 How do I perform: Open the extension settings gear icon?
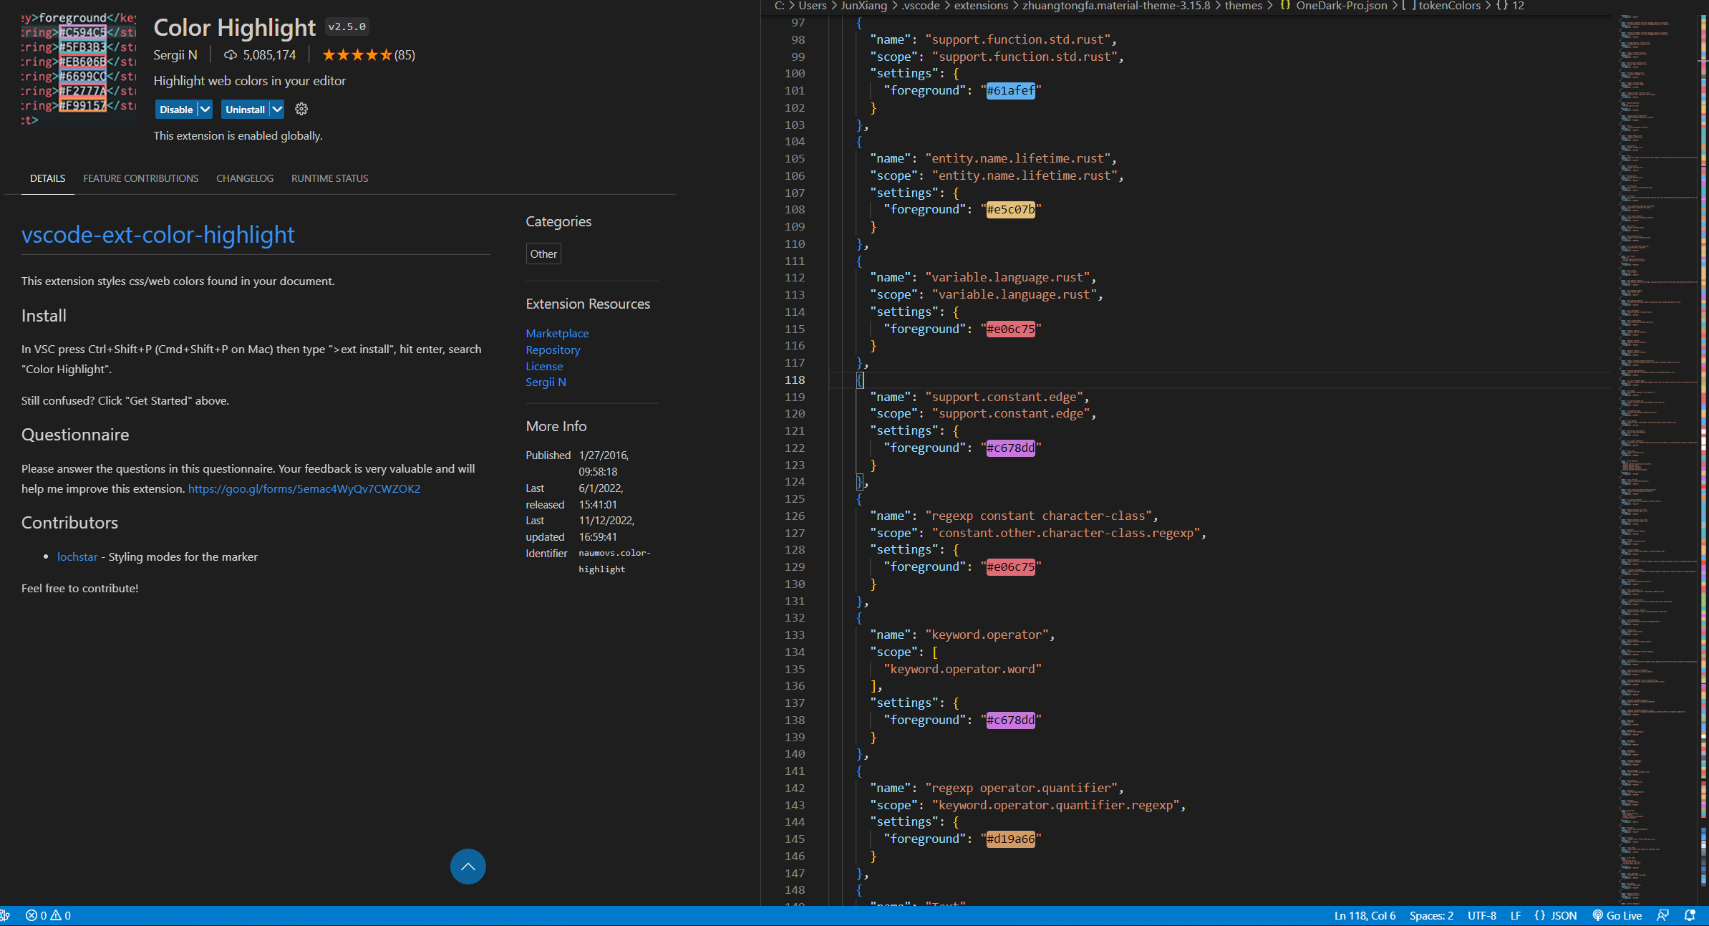[301, 109]
